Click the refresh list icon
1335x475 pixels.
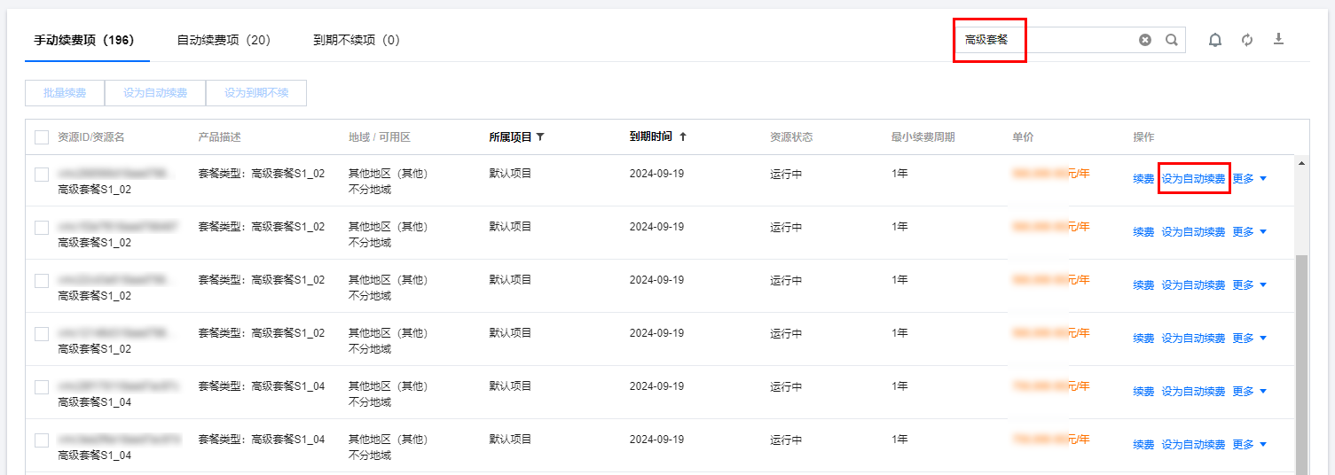(x=1247, y=40)
